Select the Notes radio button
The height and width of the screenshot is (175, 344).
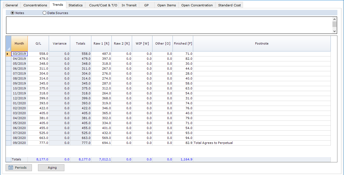pyautogui.click(x=13, y=13)
